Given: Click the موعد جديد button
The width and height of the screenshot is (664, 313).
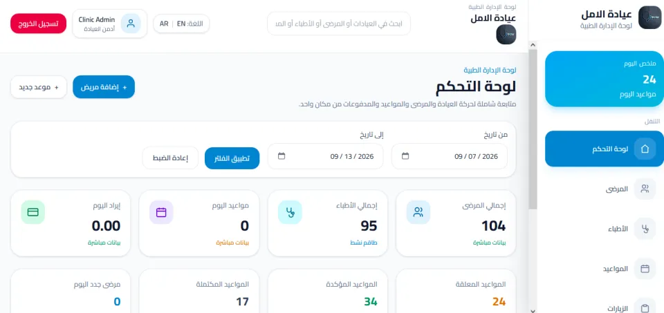Looking at the screenshot, I should 39,87.
